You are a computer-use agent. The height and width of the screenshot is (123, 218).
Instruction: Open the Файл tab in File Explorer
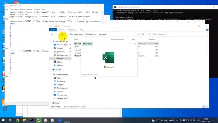point(53,30)
